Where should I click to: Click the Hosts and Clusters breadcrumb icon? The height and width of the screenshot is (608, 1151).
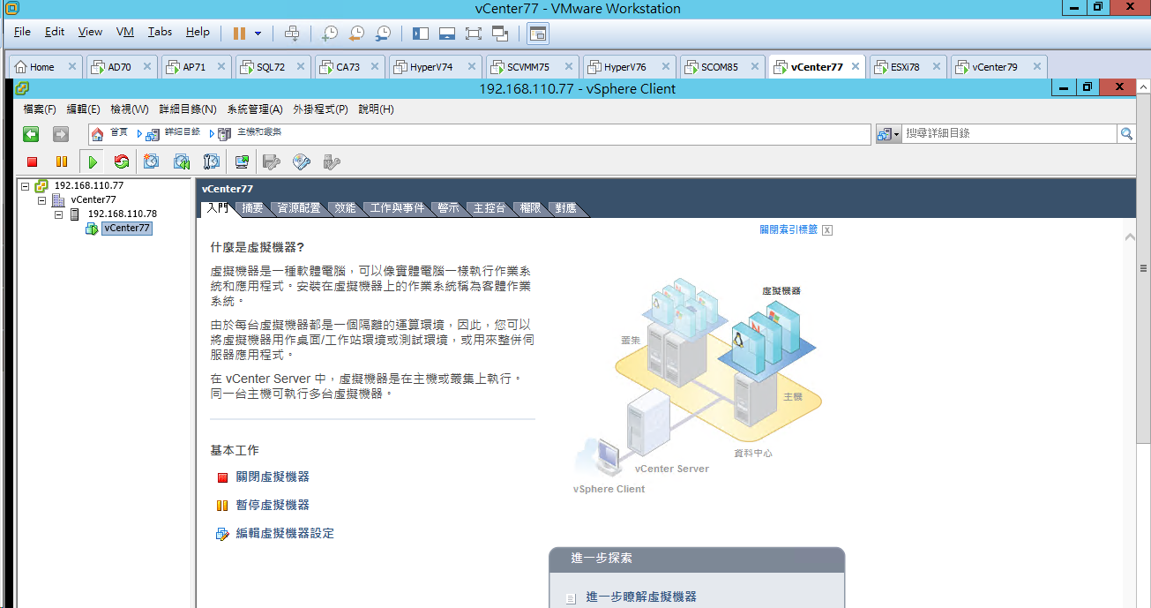coord(225,133)
